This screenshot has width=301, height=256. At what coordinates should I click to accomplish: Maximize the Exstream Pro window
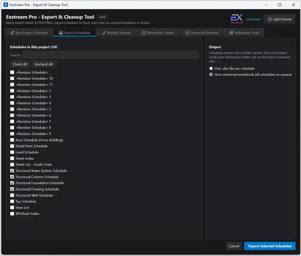(x=280, y=4)
